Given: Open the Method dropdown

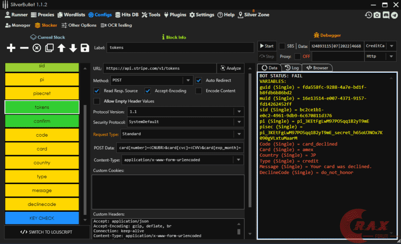Looking at the screenshot, I should (x=188, y=80).
